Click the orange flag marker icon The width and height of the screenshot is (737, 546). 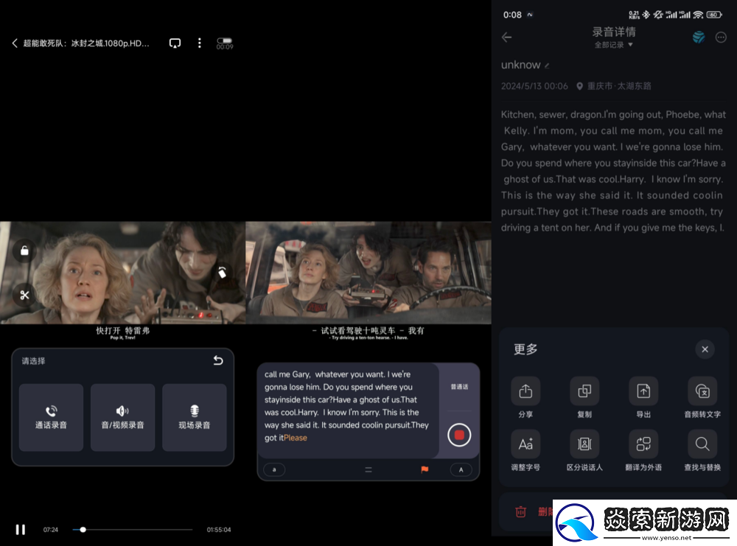tap(425, 469)
